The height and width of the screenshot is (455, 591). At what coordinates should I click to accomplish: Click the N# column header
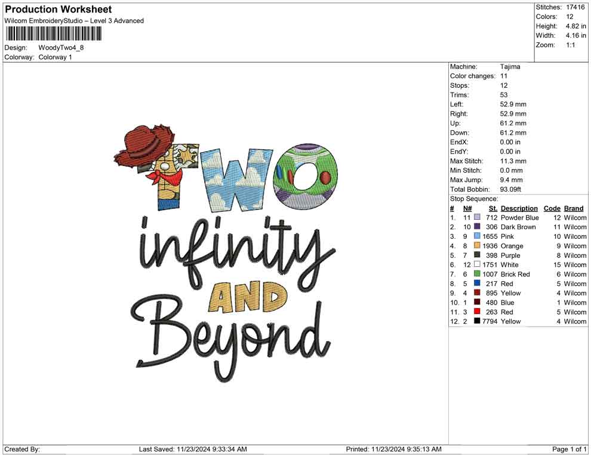pos(467,208)
